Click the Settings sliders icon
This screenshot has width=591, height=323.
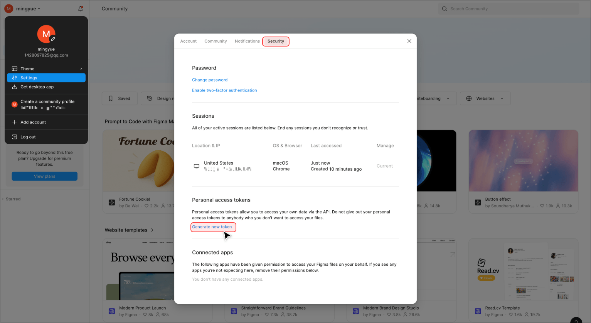pos(14,78)
